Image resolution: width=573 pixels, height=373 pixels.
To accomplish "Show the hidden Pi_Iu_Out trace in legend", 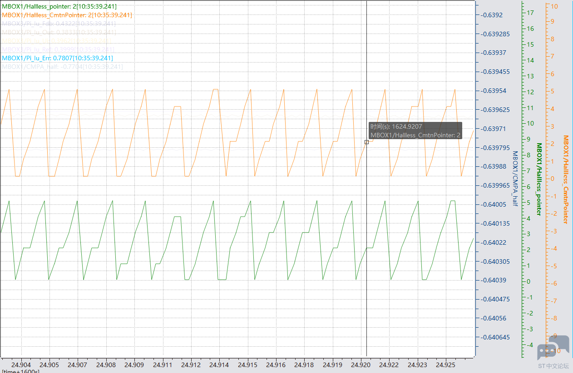I will tap(59, 33).
